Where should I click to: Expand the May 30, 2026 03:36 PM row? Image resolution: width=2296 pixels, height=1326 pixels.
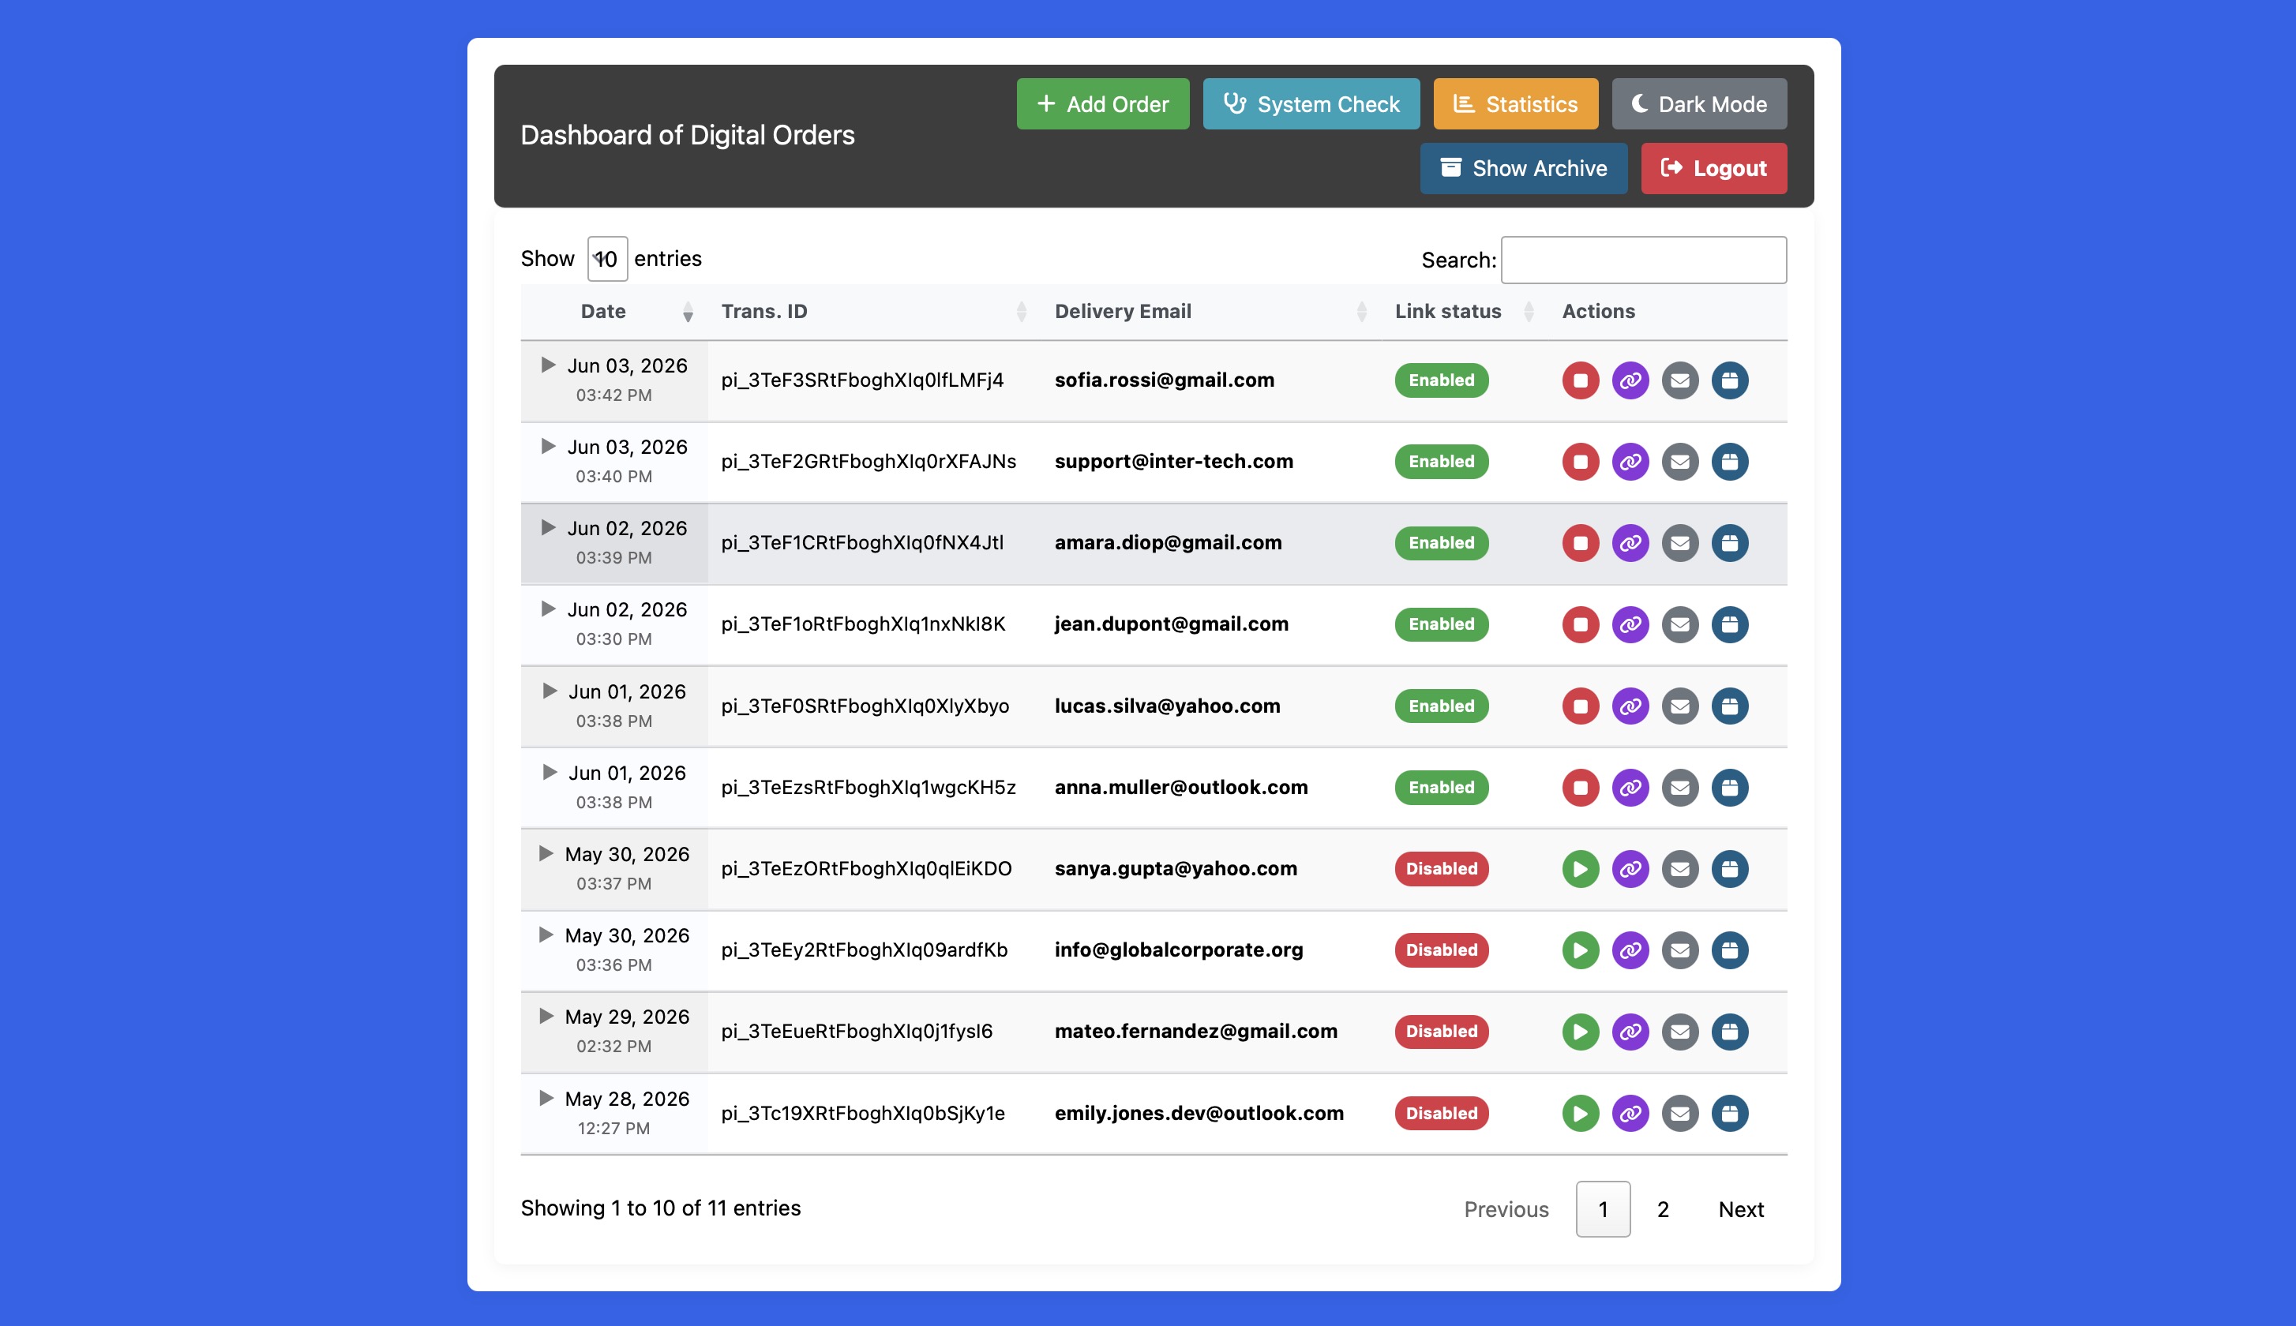[546, 935]
